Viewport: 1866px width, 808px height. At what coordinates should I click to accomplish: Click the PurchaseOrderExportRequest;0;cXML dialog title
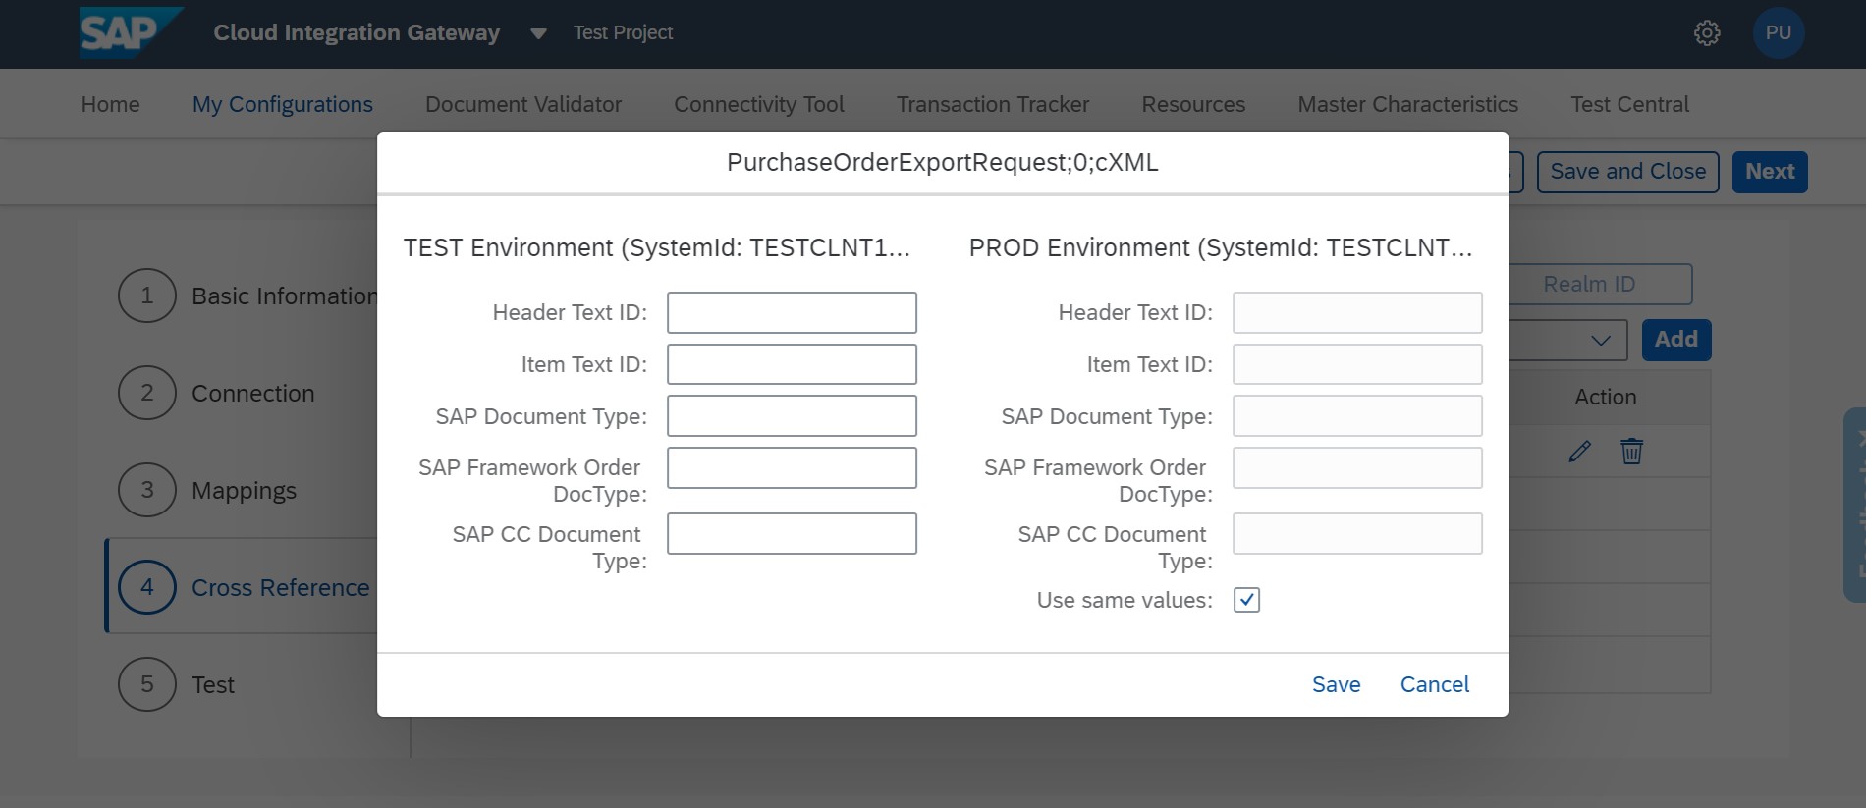943,162
